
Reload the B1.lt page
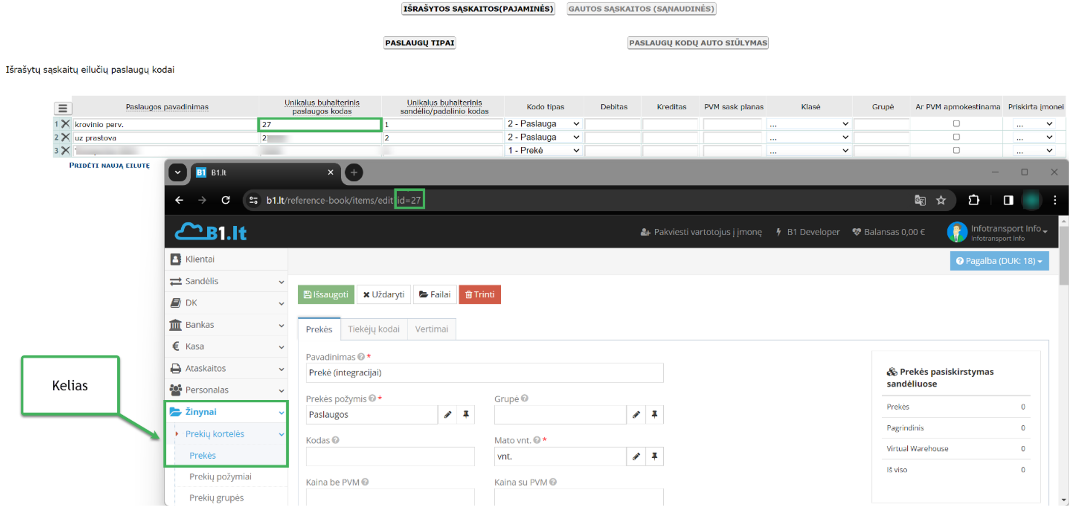pos(226,201)
